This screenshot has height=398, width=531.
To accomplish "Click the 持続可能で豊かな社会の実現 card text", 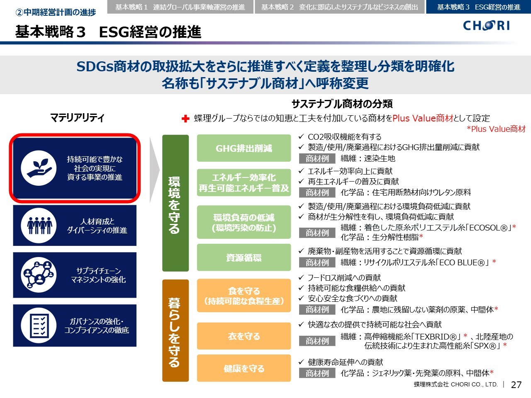I will coord(95,168).
